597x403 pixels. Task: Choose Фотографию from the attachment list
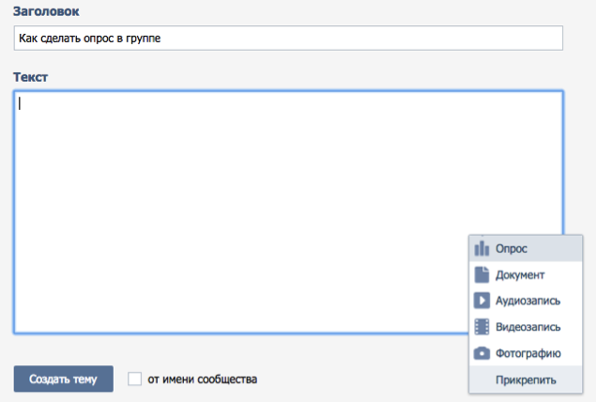(526, 353)
